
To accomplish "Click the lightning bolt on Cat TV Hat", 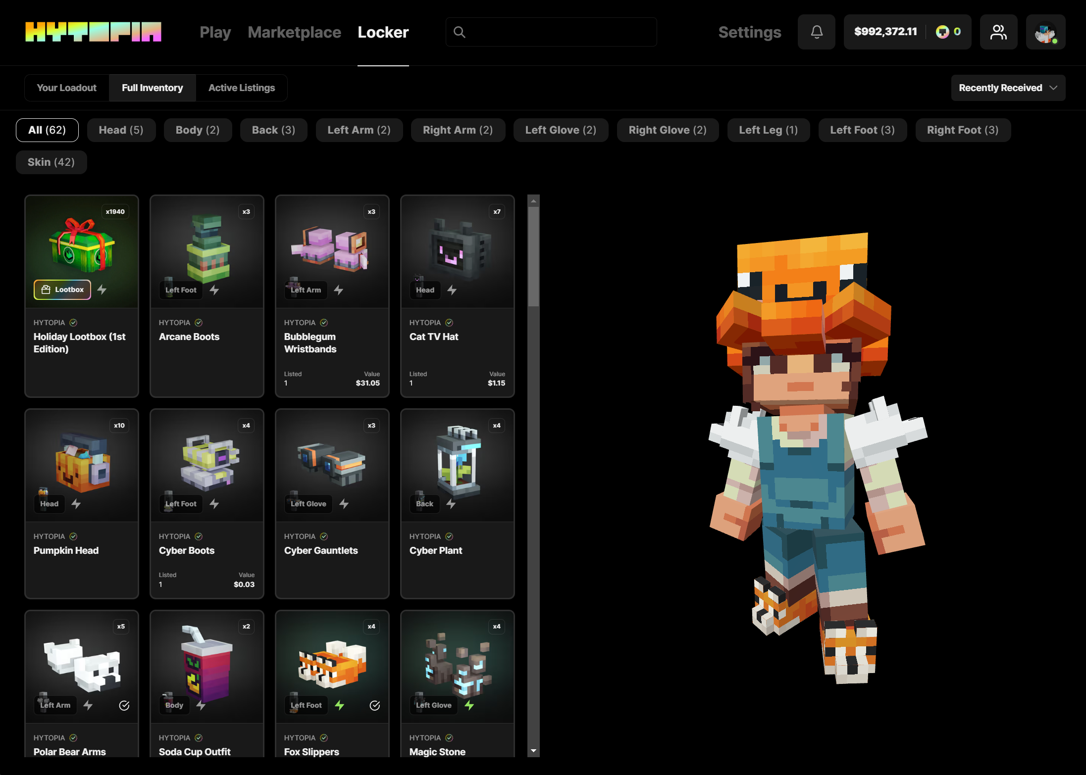I will [452, 290].
